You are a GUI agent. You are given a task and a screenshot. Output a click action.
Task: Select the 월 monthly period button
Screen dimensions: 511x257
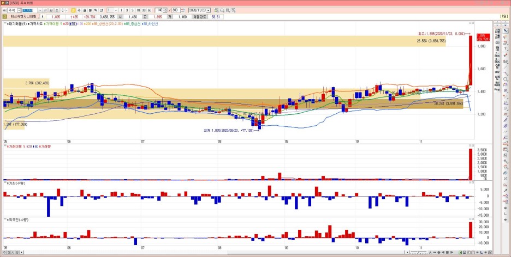click(85, 10)
